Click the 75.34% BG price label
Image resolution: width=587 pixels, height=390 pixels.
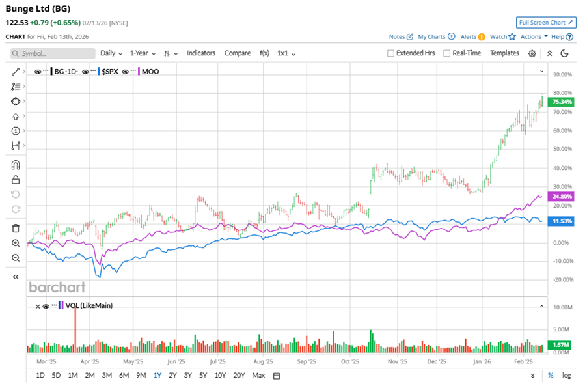(562, 102)
